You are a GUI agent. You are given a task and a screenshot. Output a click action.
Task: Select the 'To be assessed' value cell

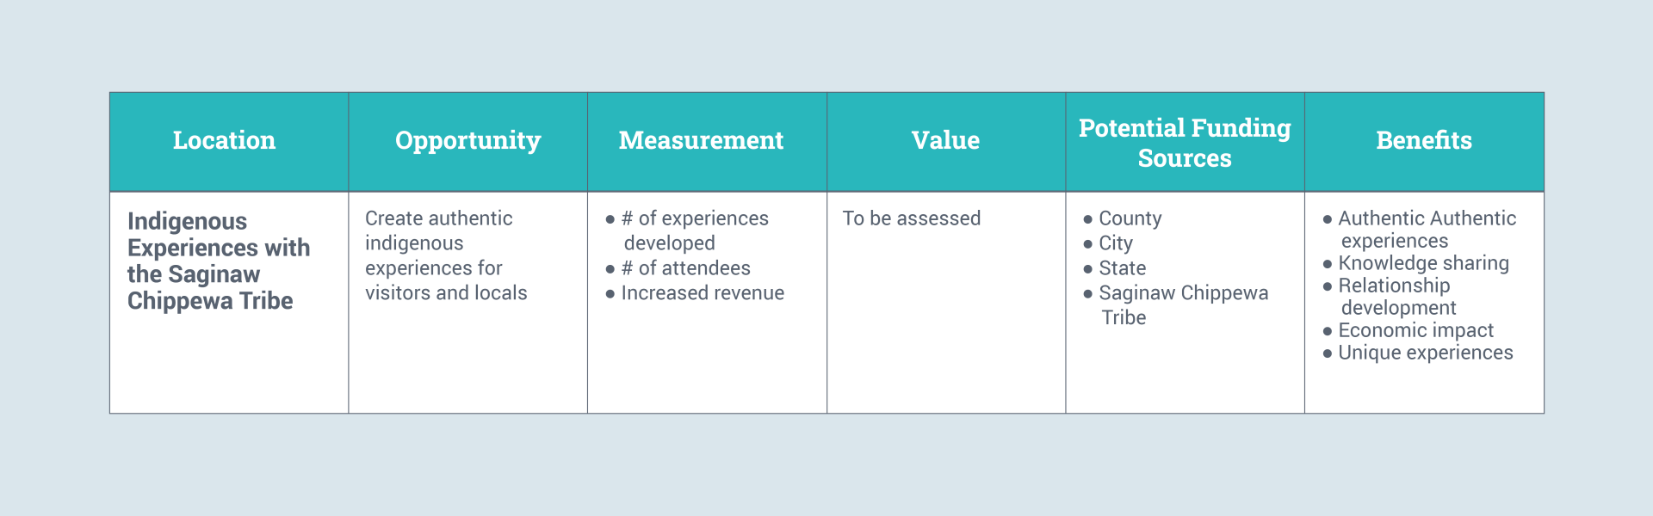912,218
